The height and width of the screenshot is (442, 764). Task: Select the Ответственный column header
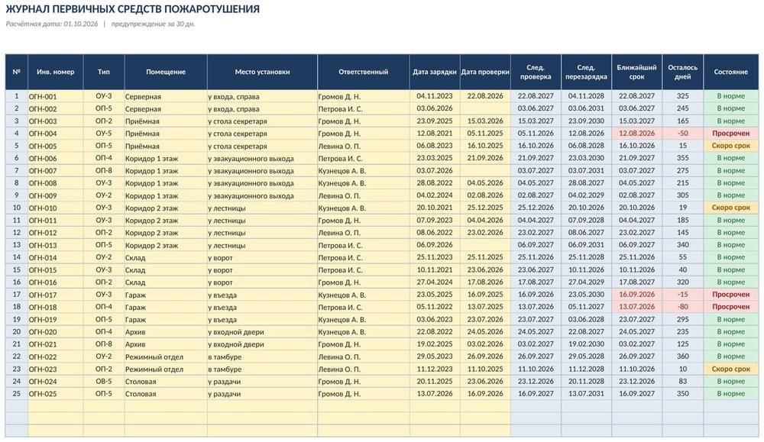coord(364,72)
